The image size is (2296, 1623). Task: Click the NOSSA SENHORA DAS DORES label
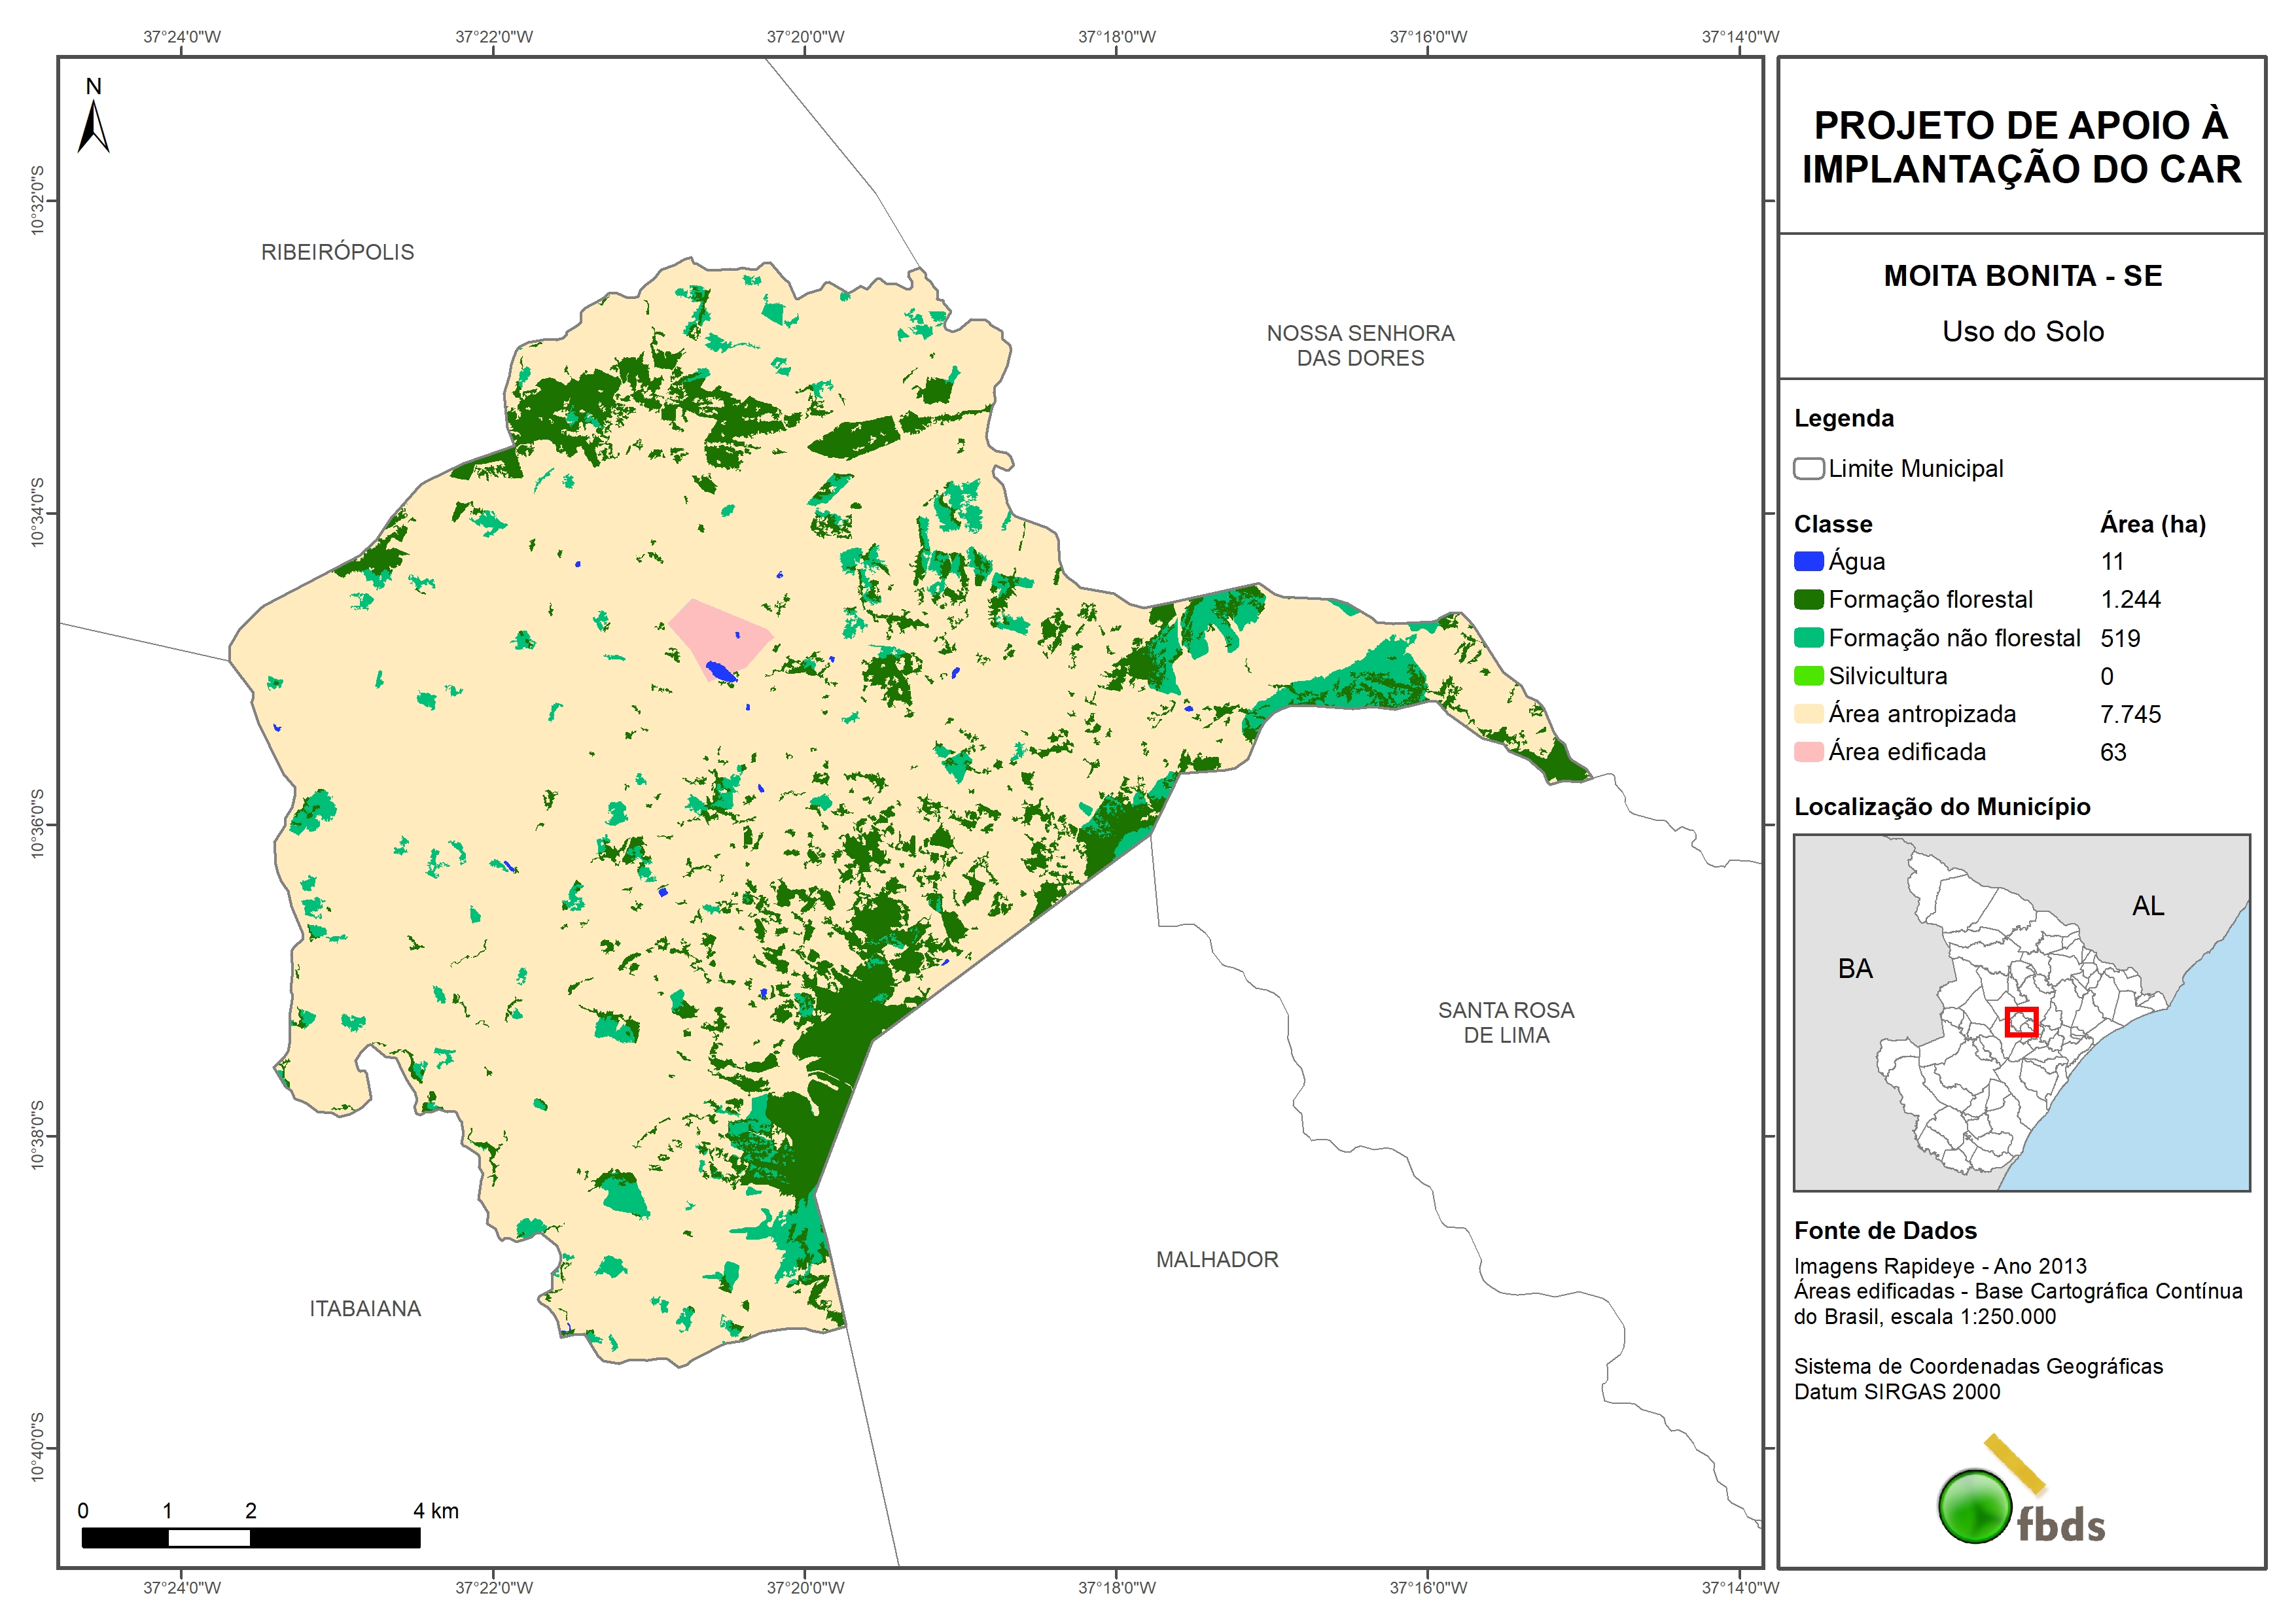(x=1360, y=345)
